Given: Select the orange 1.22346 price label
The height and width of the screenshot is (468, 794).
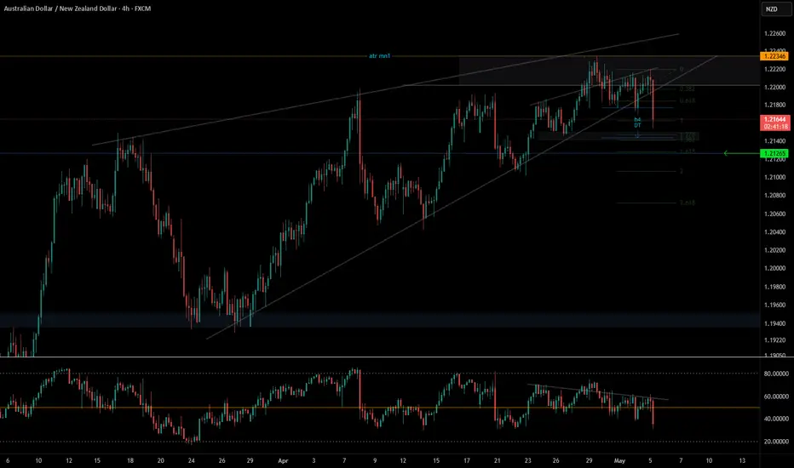Looking at the screenshot, I should pos(774,56).
